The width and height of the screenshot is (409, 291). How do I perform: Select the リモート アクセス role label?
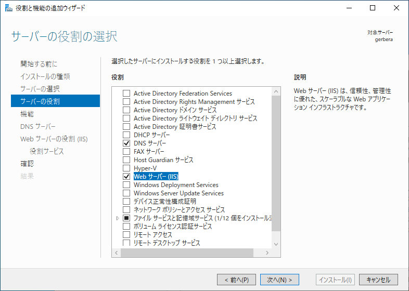153,235
